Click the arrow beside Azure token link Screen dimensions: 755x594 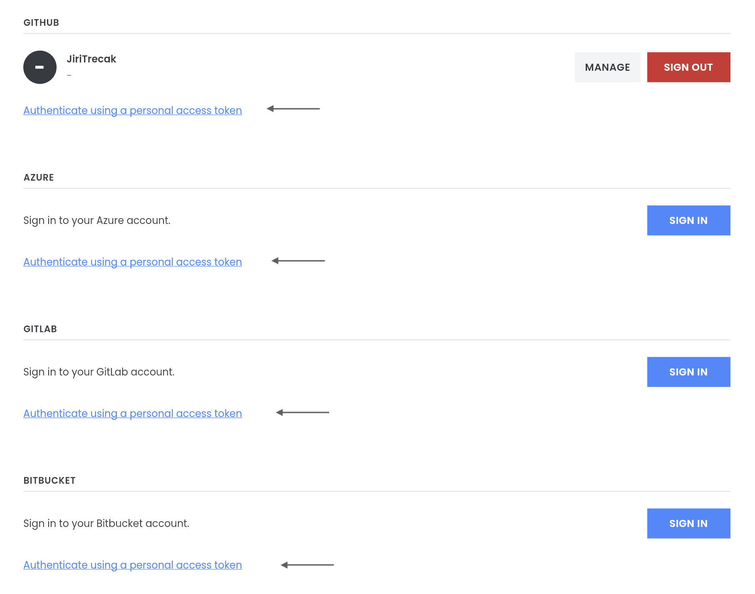point(298,261)
